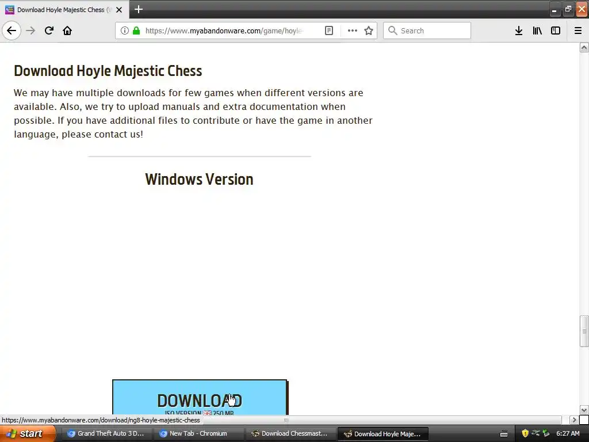Minimize the browser window
Screen dimensions: 589x442
(x=554, y=9)
